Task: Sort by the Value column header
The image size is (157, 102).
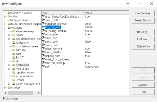Action: [106, 12]
